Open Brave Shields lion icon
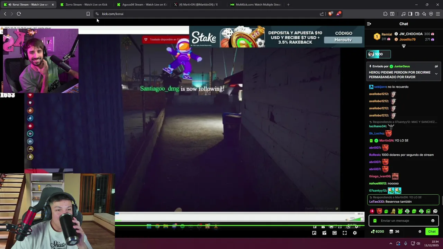 tap(330, 14)
